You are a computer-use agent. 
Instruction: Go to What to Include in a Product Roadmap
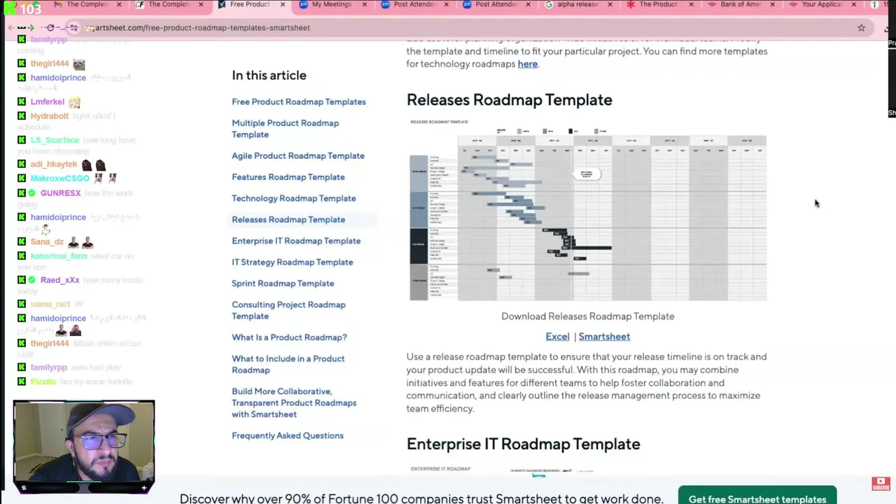(288, 364)
